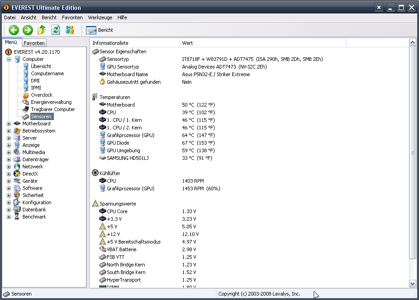Click the Spannungswerte warning triangle icon
Image resolution: width=419 pixels, height=300 pixels.
tap(95, 204)
